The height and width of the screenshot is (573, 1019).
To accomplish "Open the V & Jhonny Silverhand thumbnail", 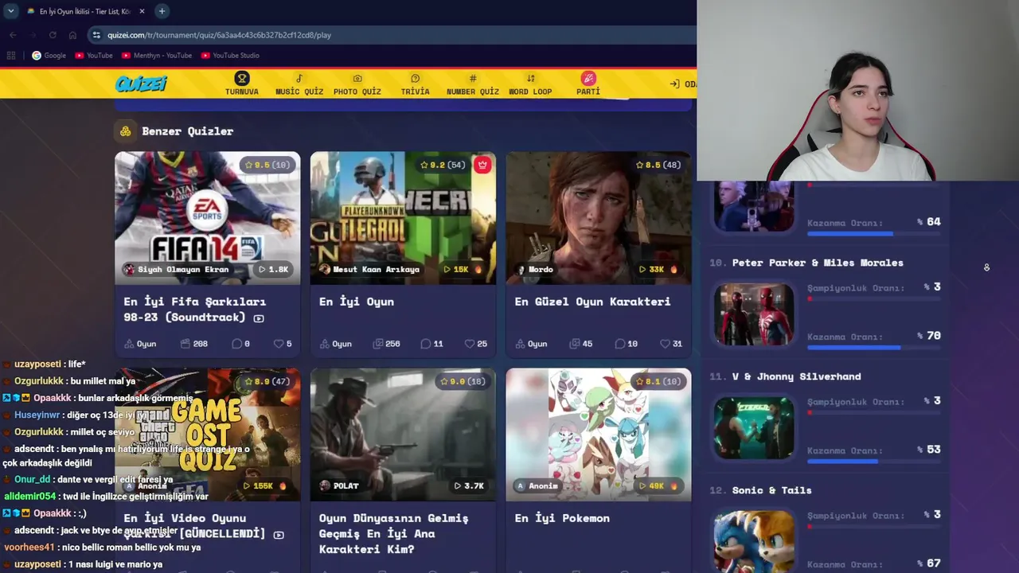I will 754,428.
